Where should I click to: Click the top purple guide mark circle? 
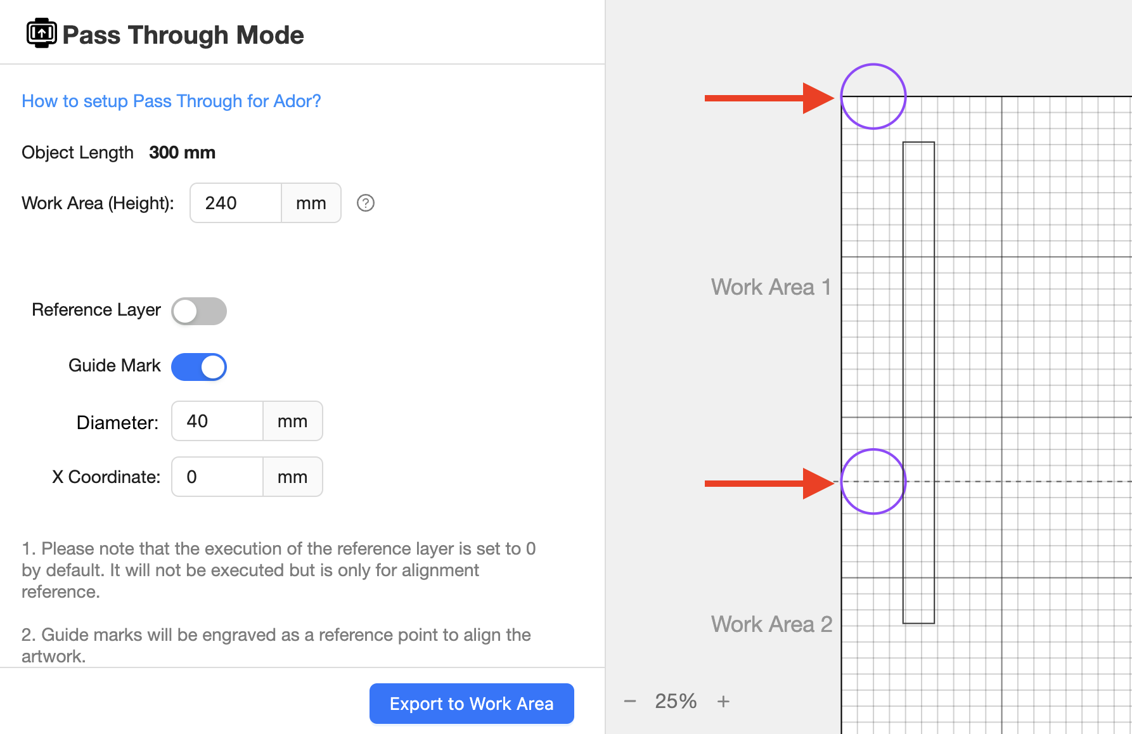point(873,96)
